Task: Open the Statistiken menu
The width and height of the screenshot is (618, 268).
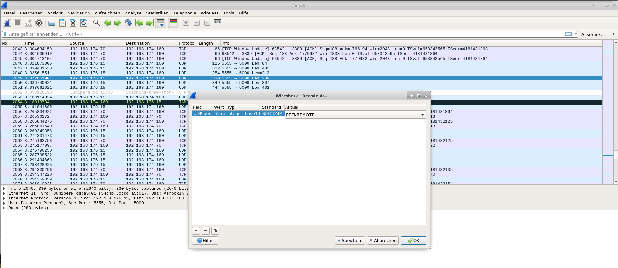Action: point(157,13)
